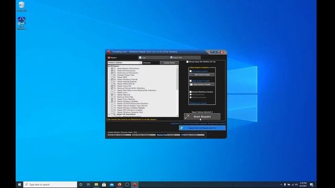335x188 pixels.
Task: Open the Recycle Bin on desktop
Action: tap(21, 6)
